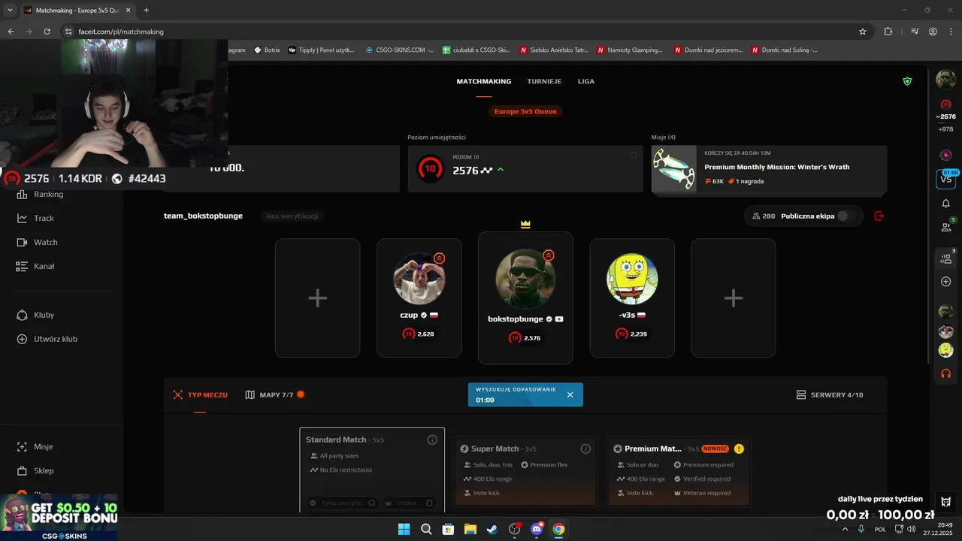962x541 pixels.
Task: Open the Ranking sidebar icon
Action: pyautogui.click(x=22, y=194)
